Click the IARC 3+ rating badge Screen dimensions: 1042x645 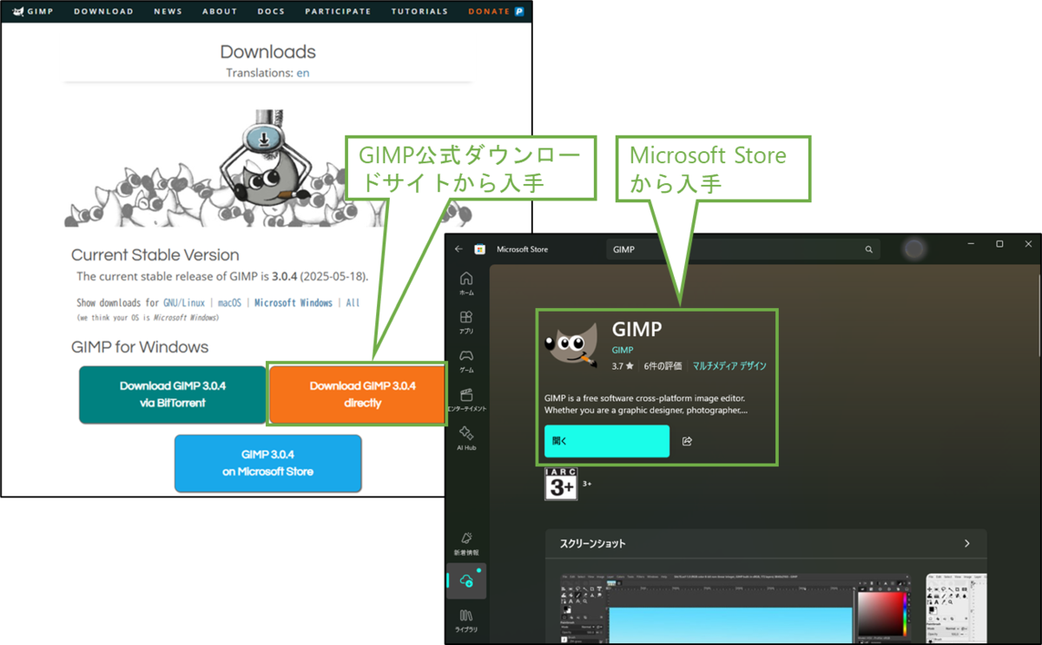(561, 484)
